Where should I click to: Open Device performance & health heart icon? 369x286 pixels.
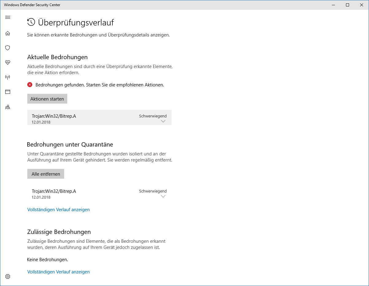pyautogui.click(x=8, y=63)
